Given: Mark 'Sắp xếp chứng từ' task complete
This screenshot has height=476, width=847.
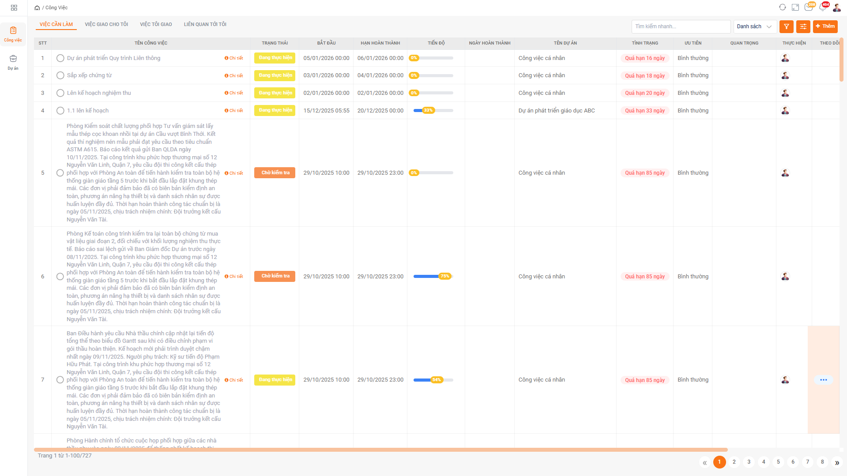Looking at the screenshot, I should coord(60,75).
